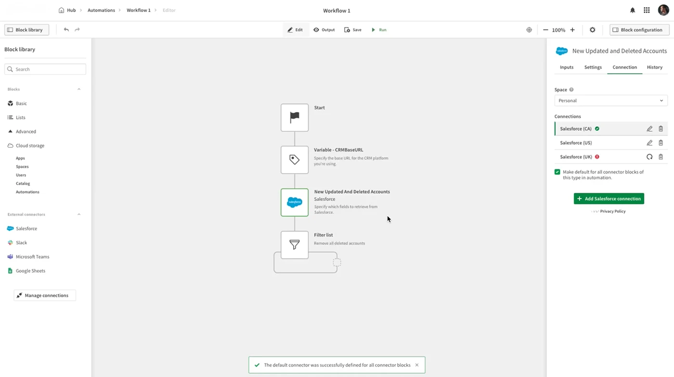Click the Salesforce (UK) error indicator
This screenshot has width=674, height=377.
point(597,157)
